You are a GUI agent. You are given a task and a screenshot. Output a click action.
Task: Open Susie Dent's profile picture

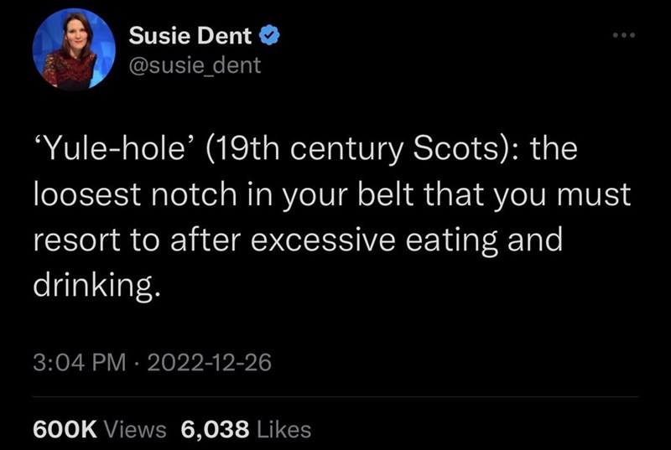click(73, 50)
